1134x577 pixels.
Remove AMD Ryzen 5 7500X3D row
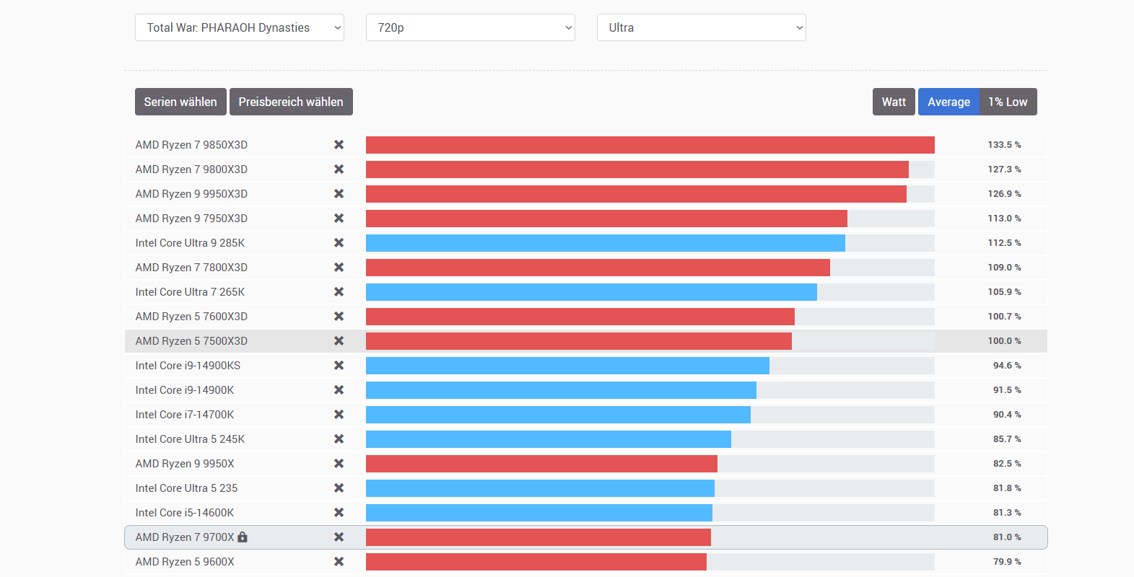pyautogui.click(x=339, y=341)
